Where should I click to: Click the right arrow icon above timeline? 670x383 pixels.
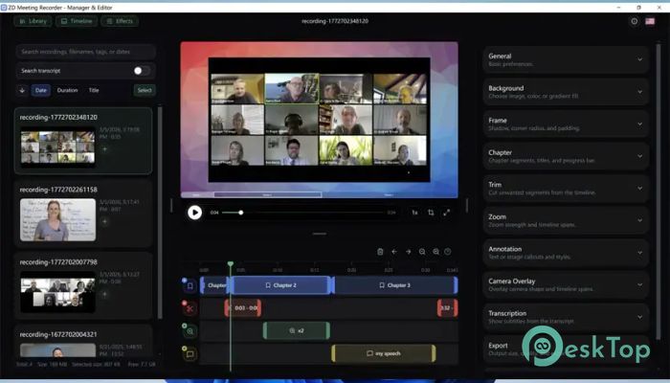[408, 252]
